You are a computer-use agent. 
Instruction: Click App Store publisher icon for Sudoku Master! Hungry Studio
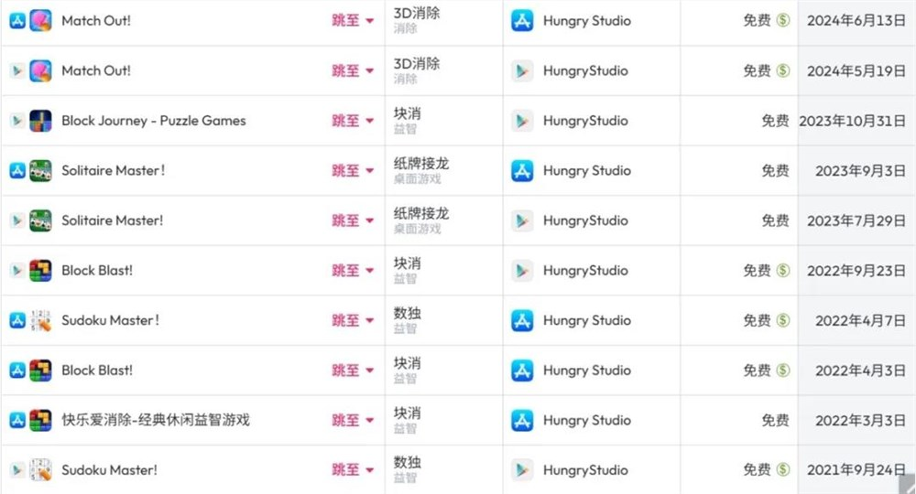tap(522, 321)
